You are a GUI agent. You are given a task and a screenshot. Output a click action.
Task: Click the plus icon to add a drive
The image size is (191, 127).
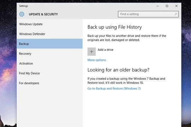(92, 52)
